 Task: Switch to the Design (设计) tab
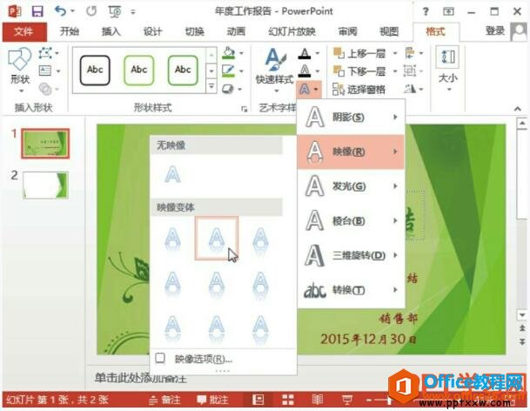pyautogui.click(x=153, y=32)
